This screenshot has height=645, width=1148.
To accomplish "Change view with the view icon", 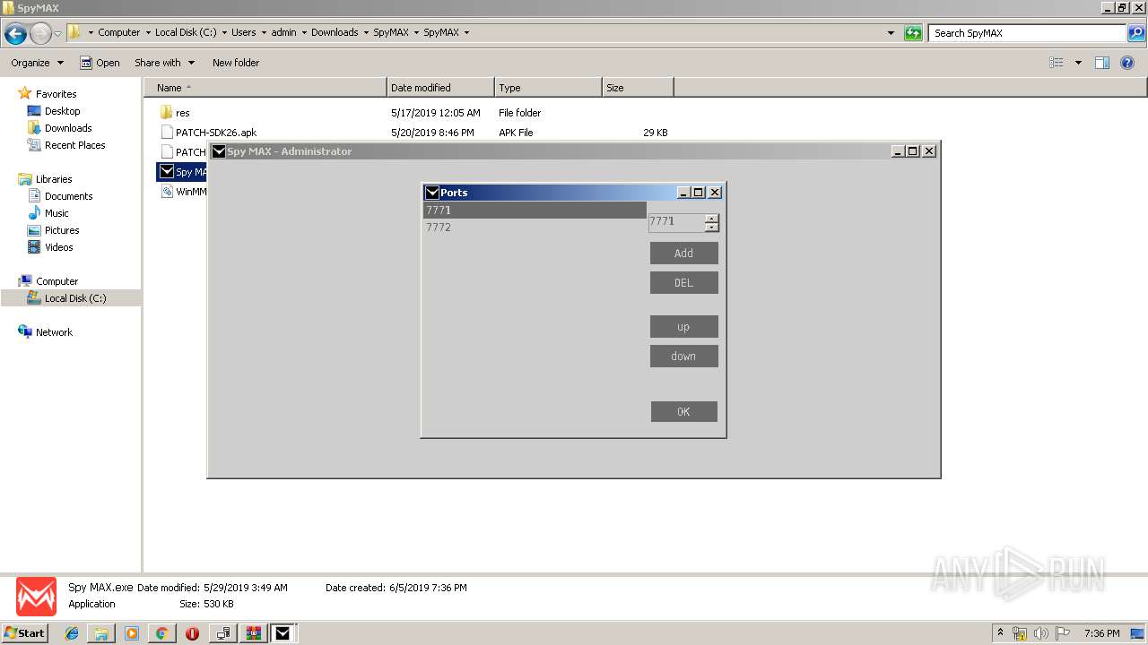I will pos(1057,63).
